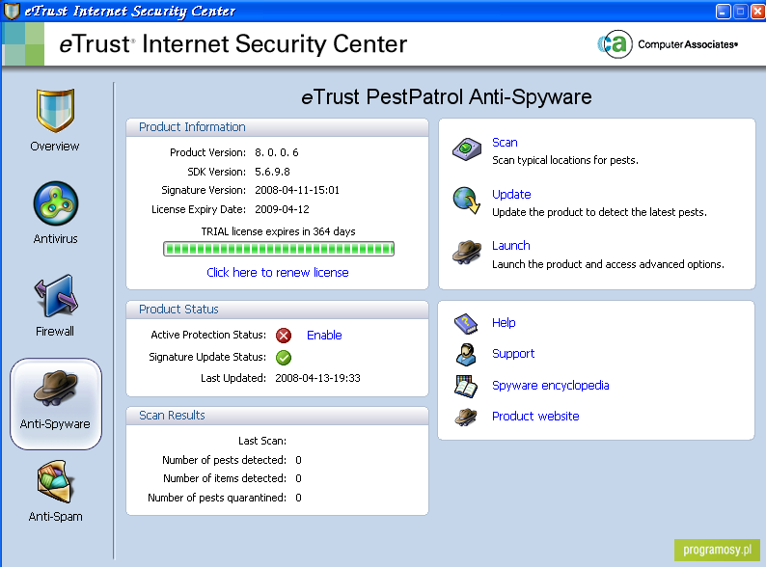Click the eTrust PestPatrol Anti-Spyware heading

(x=446, y=96)
